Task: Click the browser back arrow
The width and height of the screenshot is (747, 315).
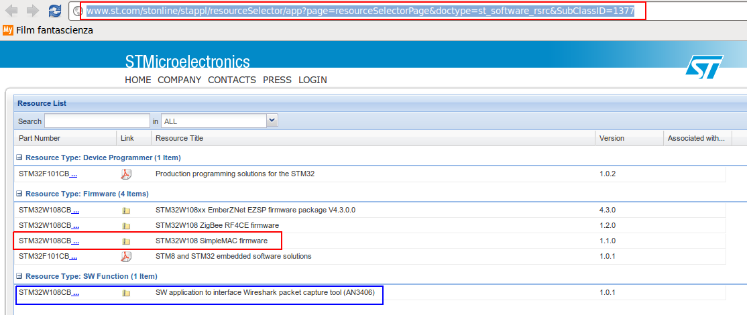Action: (11, 11)
